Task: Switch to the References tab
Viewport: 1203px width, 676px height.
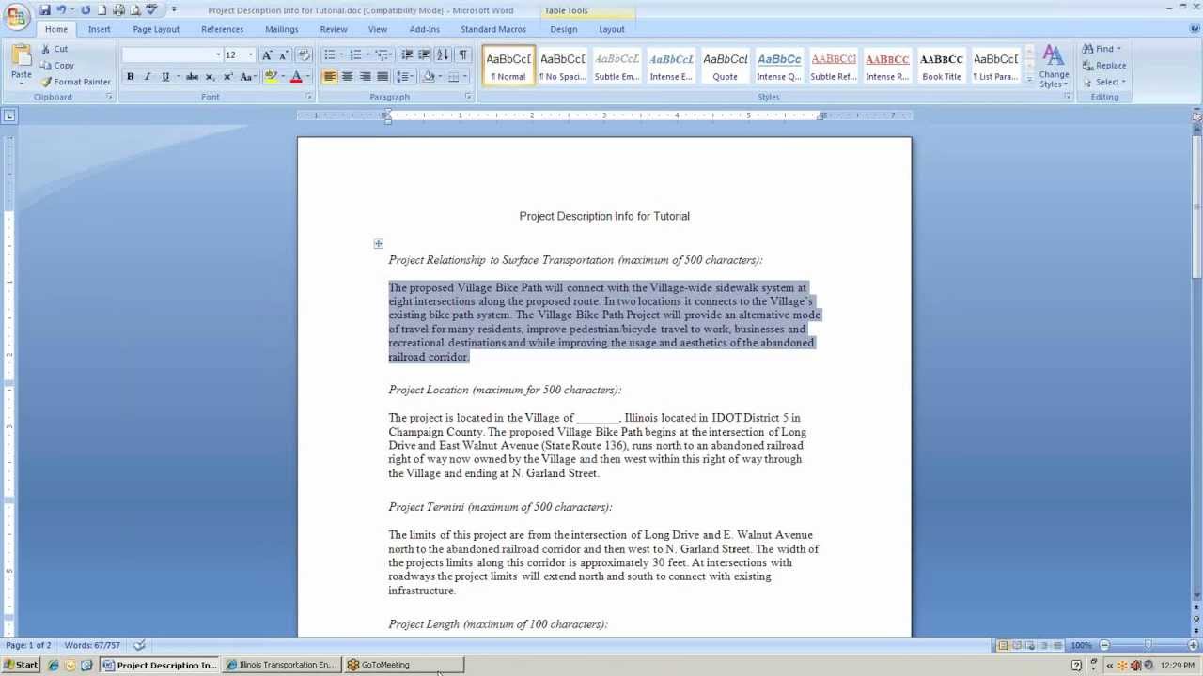Action: pyautogui.click(x=222, y=29)
